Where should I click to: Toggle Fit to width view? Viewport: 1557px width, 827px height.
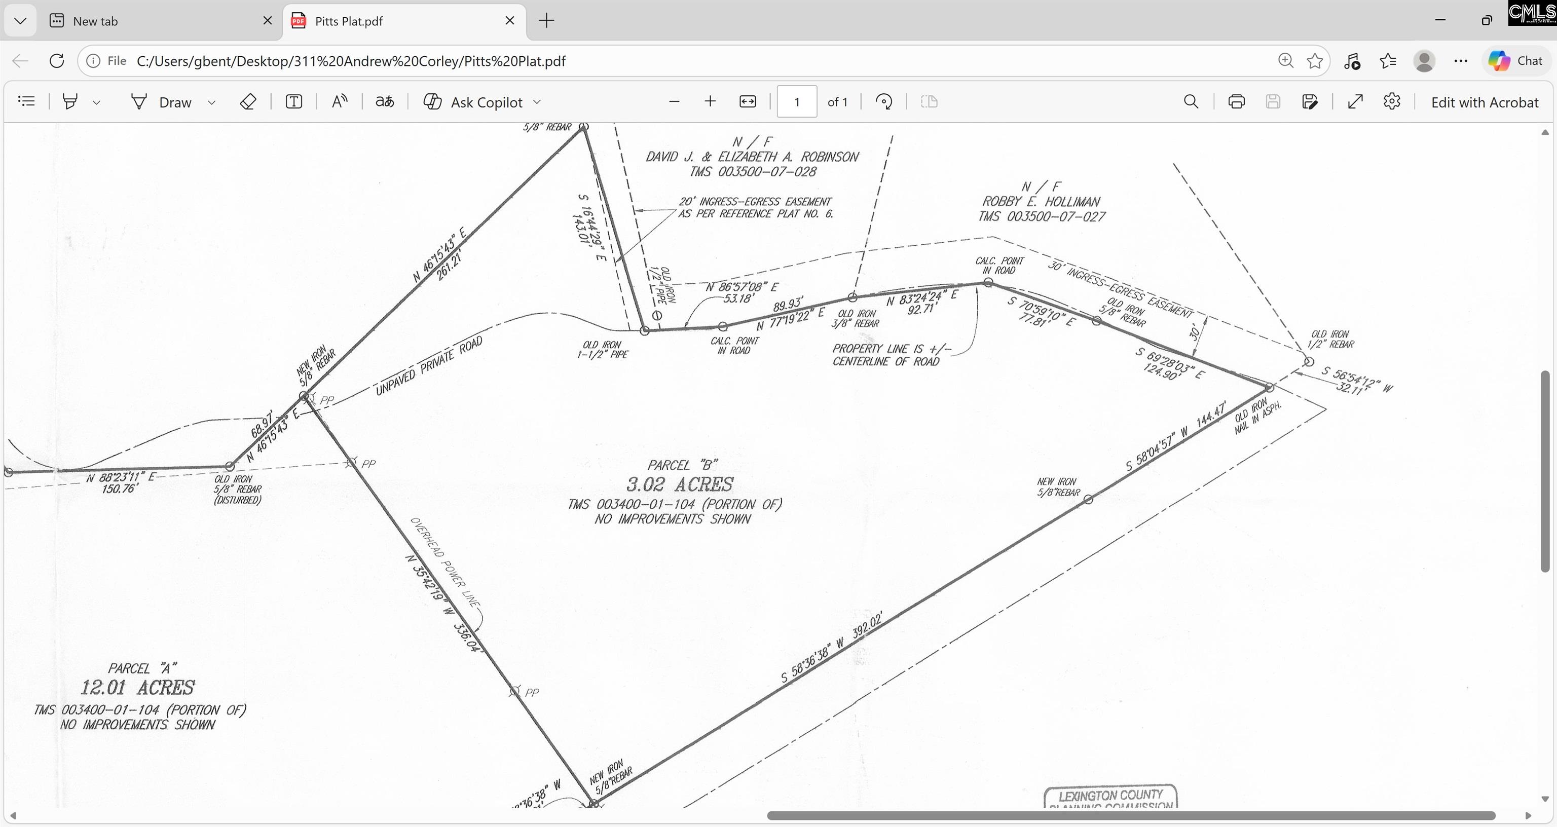[748, 101]
